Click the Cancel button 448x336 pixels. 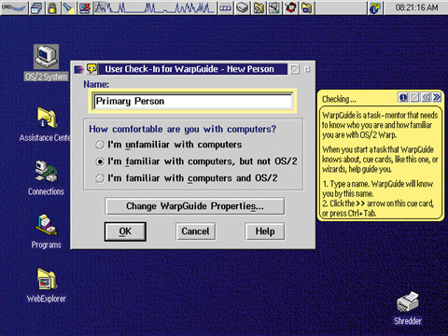click(x=195, y=231)
